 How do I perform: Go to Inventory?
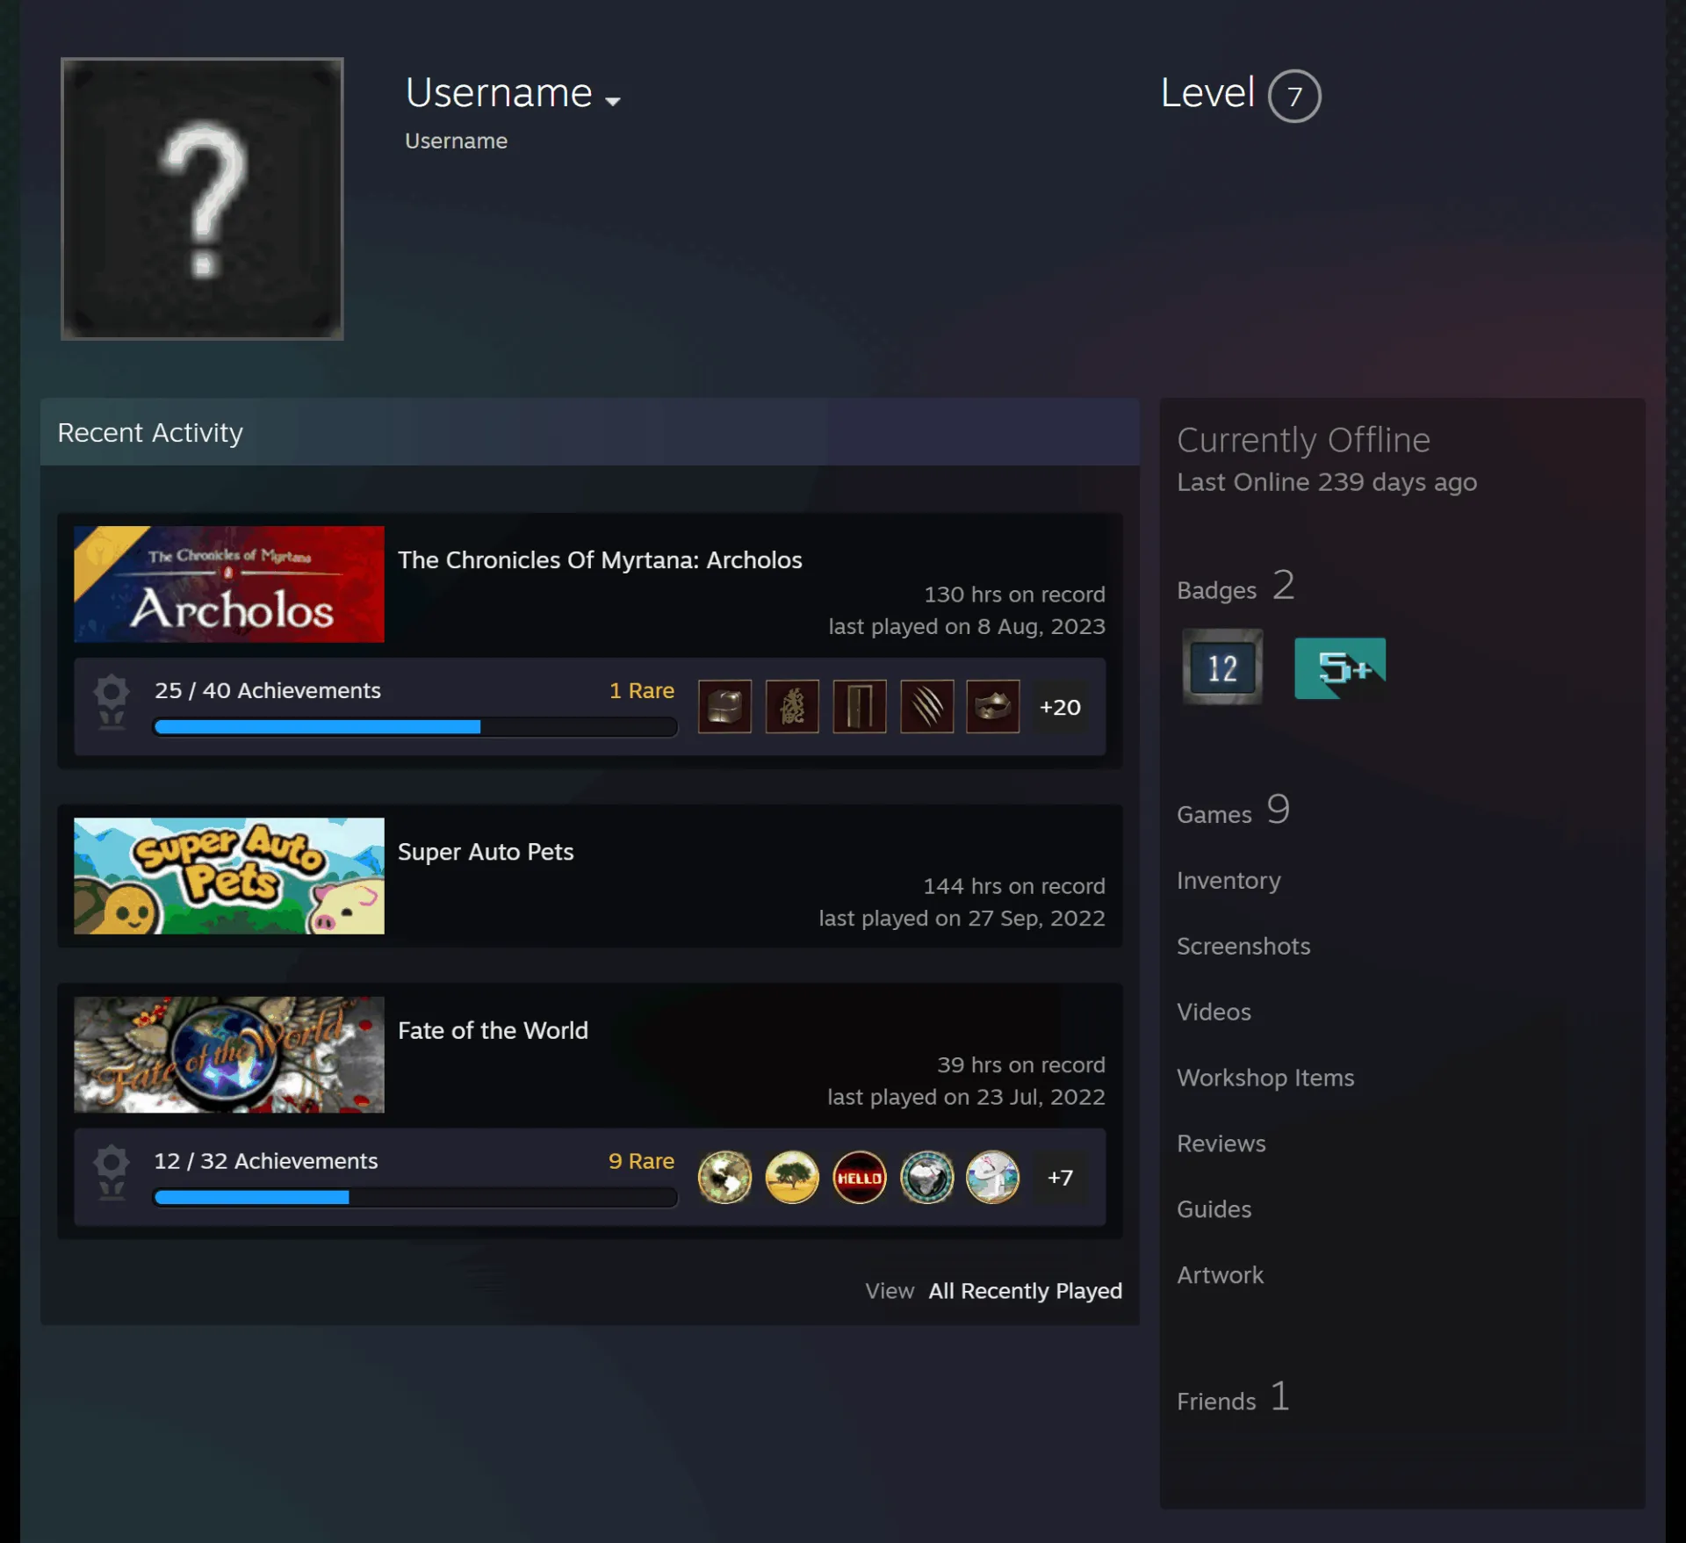(1228, 880)
